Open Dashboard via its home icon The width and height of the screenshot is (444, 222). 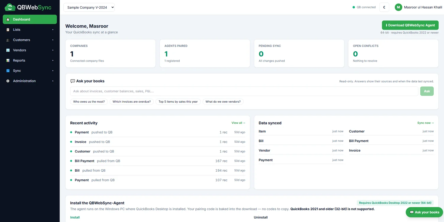8,20
